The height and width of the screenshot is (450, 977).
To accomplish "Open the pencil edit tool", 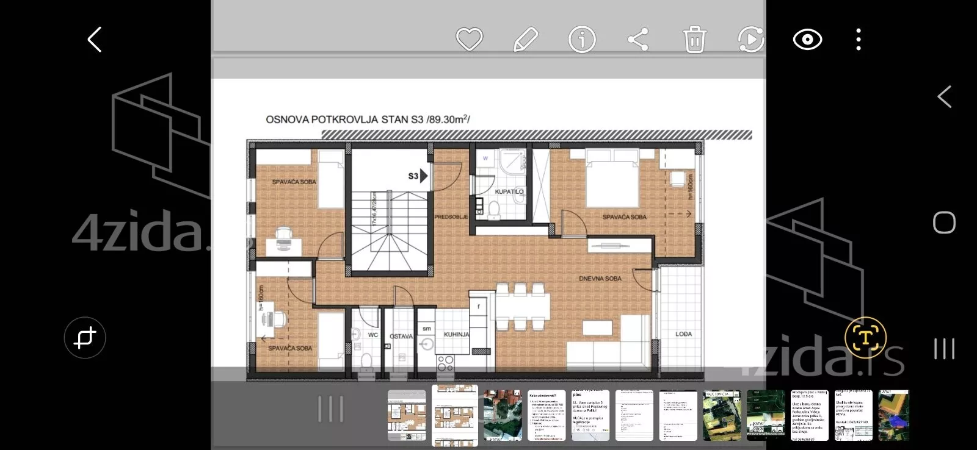I will 525,40.
